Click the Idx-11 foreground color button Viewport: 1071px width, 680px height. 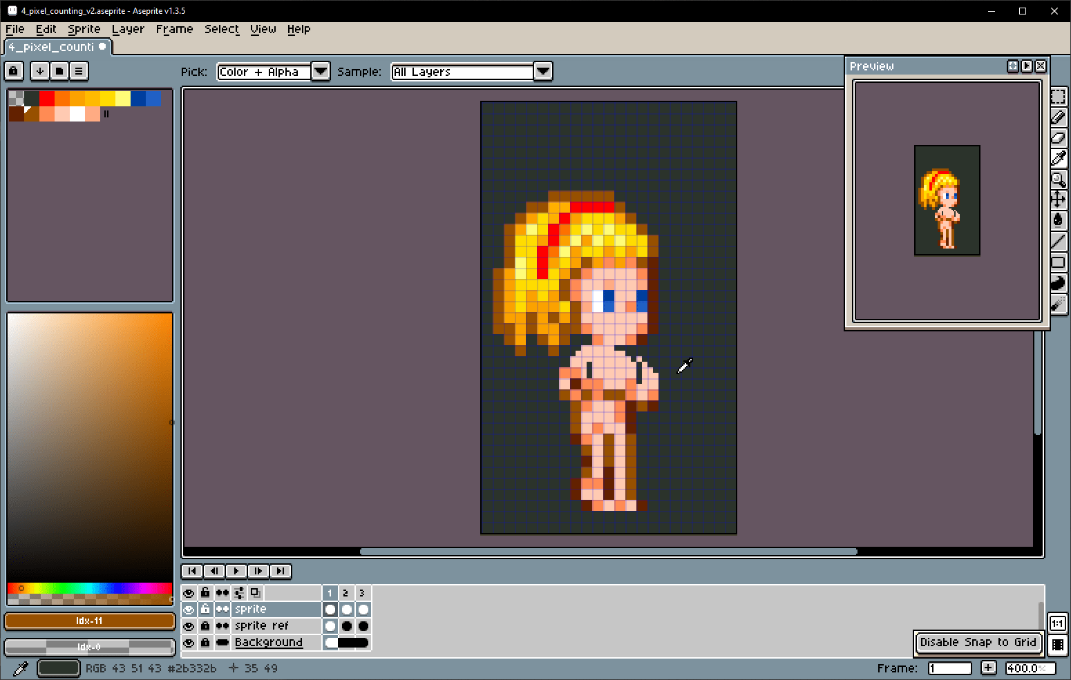(89, 621)
